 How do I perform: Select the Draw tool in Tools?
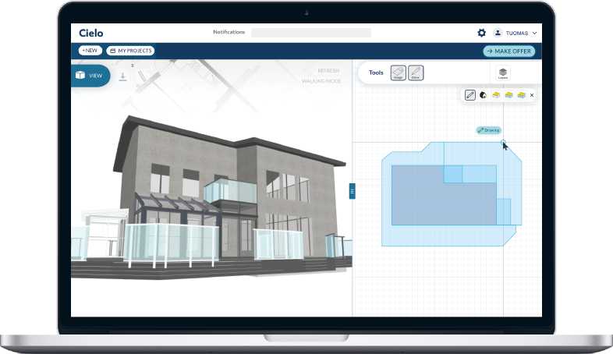pyautogui.click(x=416, y=73)
